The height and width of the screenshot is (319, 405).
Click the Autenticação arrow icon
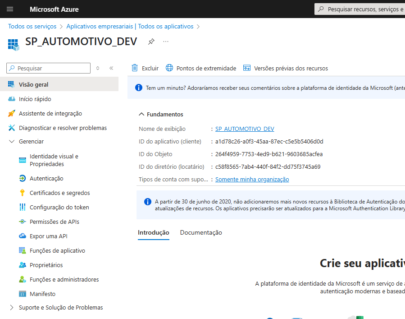tap(23, 178)
